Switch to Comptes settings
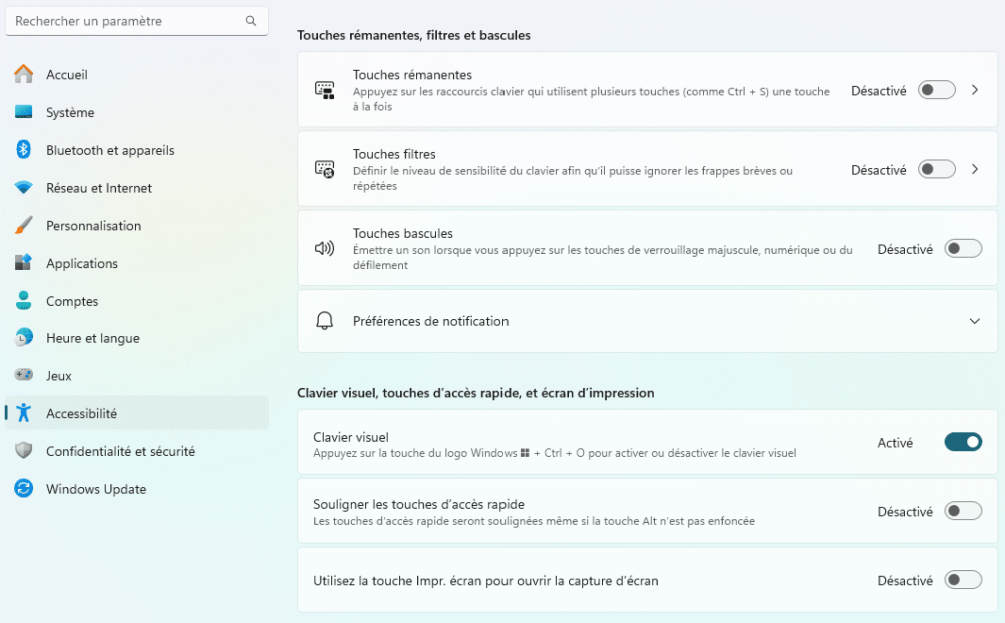The height and width of the screenshot is (623, 1005). 72,300
